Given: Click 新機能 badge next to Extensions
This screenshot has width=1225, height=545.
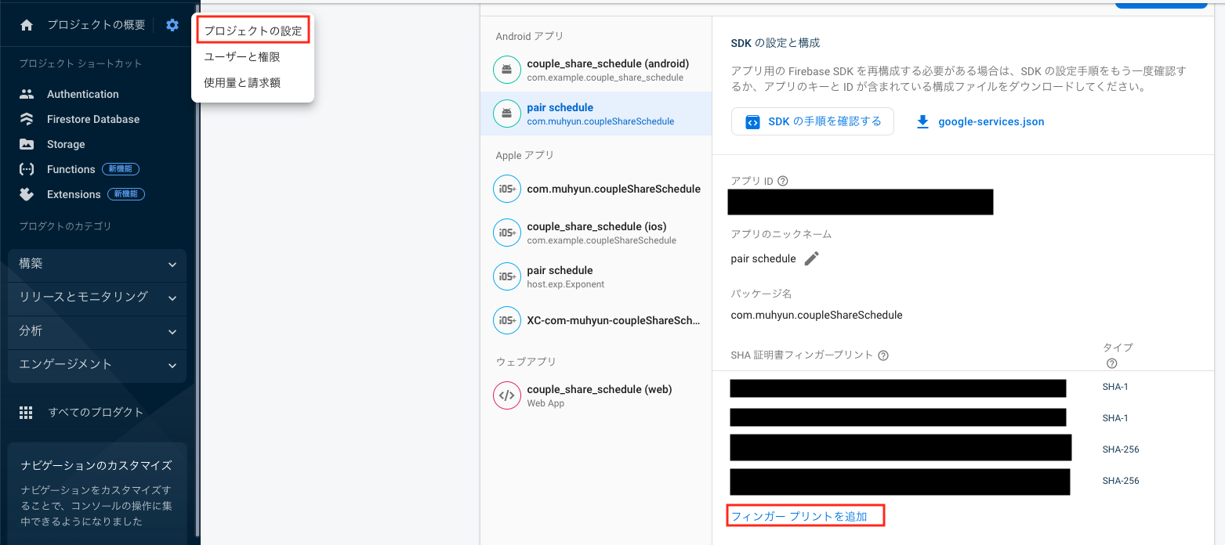Looking at the screenshot, I should [126, 194].
